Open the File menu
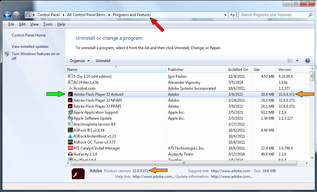Viewport: 317px width, 192px height. (11, 24)
